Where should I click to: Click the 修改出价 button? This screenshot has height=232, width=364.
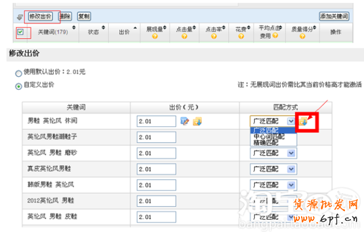pyautogui.click(x=40, y=16)
